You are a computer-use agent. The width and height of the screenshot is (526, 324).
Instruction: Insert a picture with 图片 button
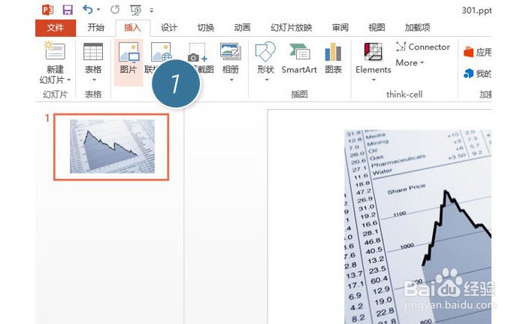128,62
